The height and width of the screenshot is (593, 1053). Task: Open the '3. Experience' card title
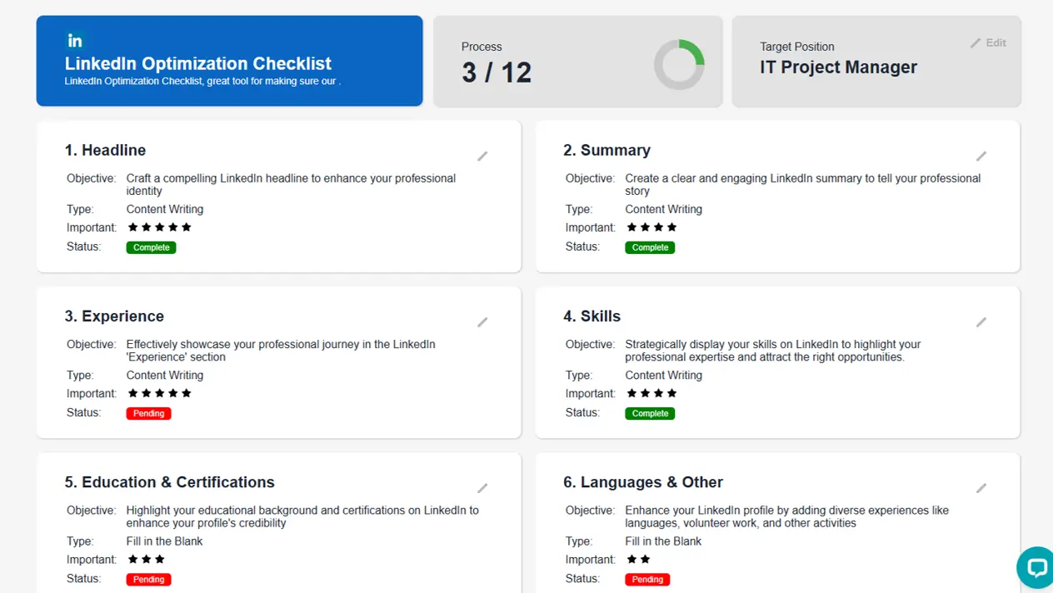114,316
